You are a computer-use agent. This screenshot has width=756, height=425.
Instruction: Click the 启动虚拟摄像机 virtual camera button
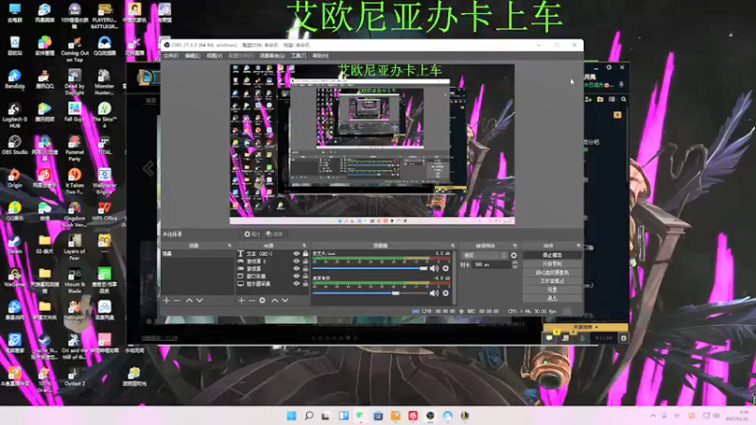(x=552, y=273)
